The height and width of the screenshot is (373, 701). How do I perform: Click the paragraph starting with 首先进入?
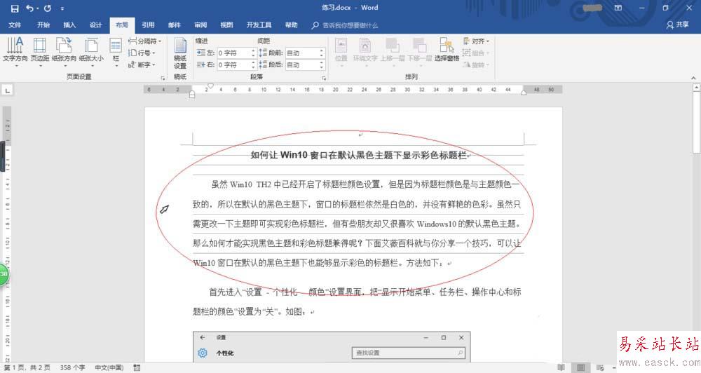coord(358,302)
